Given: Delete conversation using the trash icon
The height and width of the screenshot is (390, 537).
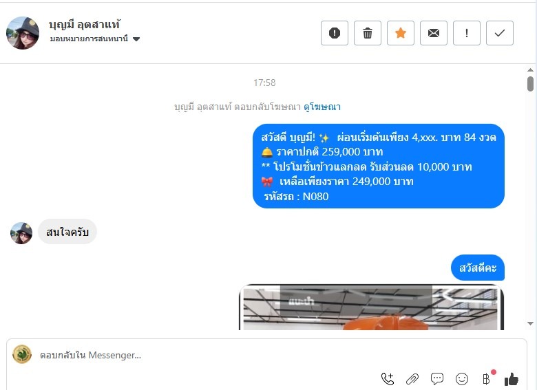Looking at the screenshot, I should 368,33.
